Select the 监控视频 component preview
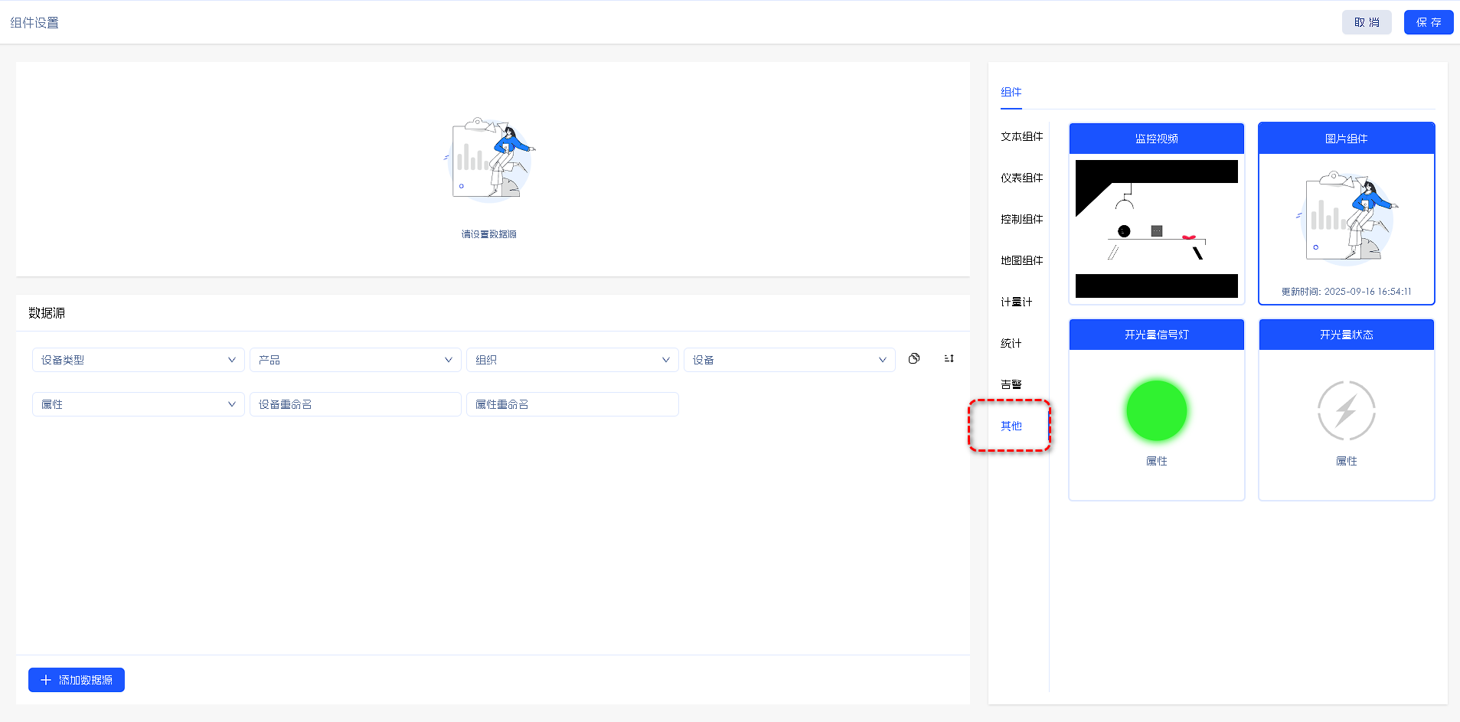The height and width of the screenshot is (722, 1460). pos(1156,228)
